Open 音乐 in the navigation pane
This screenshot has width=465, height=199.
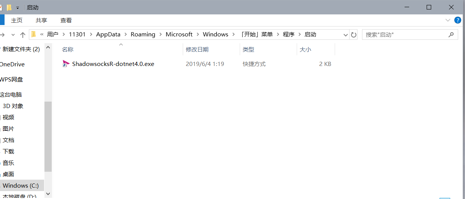pos(8,163)
